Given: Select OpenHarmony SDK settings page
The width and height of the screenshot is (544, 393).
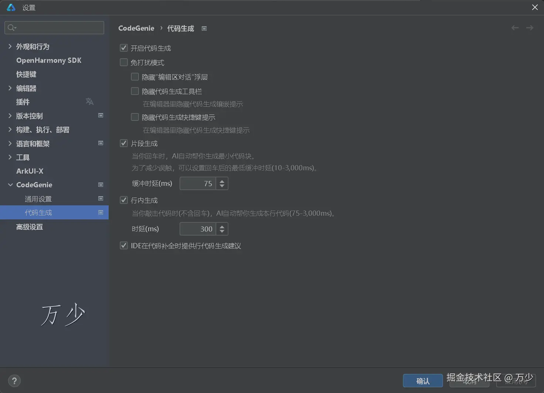Looking at the screenshot, I should coord(49,60).
